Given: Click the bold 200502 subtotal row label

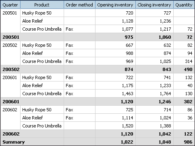Looking at the screenshot, I should point(11,69).
